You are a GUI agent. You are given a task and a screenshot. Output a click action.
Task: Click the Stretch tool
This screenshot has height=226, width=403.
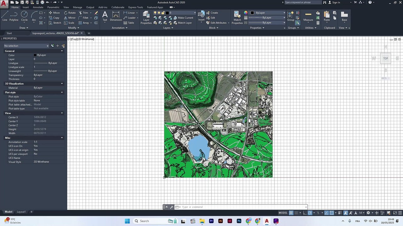tap(55, 23)
